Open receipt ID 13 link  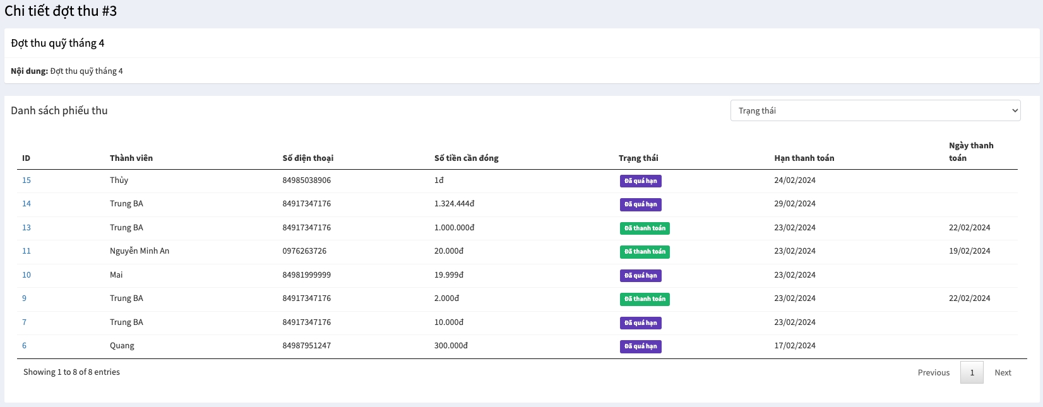click(27, 228)
